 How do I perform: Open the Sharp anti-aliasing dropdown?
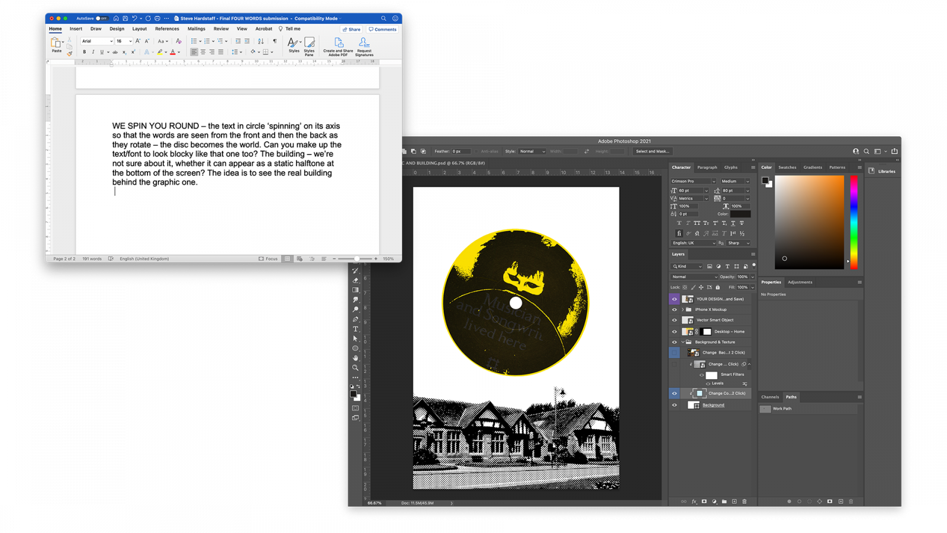coord(739,243)
